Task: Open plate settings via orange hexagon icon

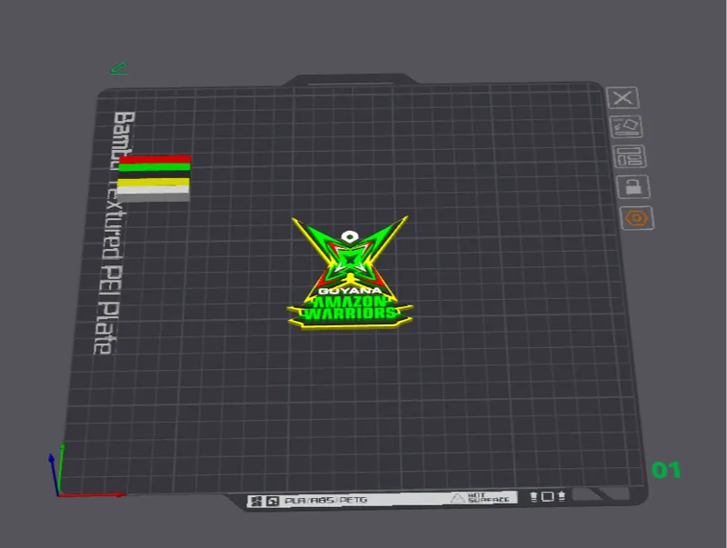Action: (x=637, y=218)
